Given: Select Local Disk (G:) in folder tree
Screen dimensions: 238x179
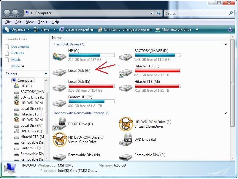Looking at the screenshot, I should pyautogui.click(x=28, y=109).
